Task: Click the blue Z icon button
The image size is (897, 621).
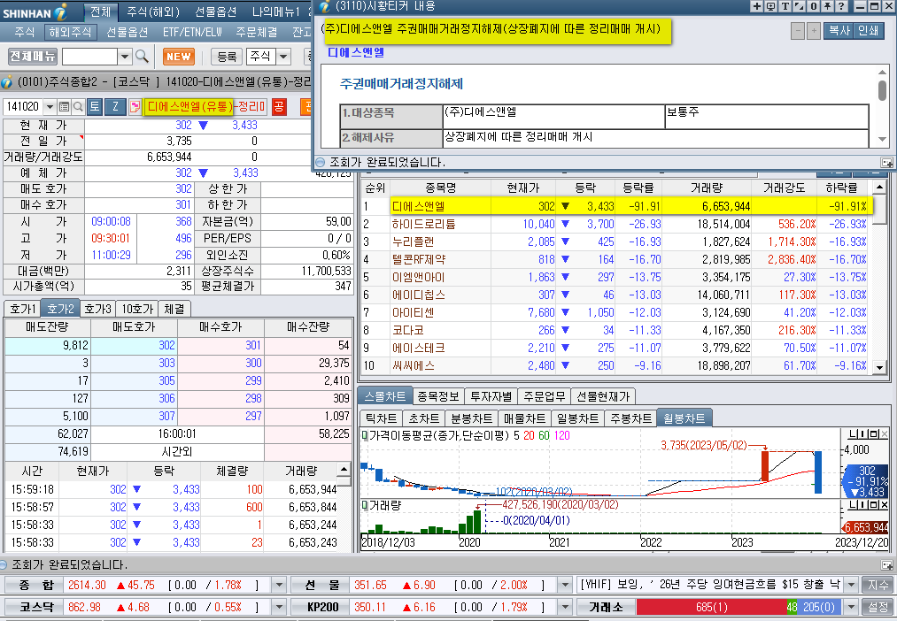Action: point(116,107)
